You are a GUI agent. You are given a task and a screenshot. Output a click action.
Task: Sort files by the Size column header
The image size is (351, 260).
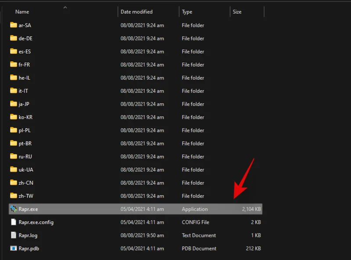tap(237, 12)
